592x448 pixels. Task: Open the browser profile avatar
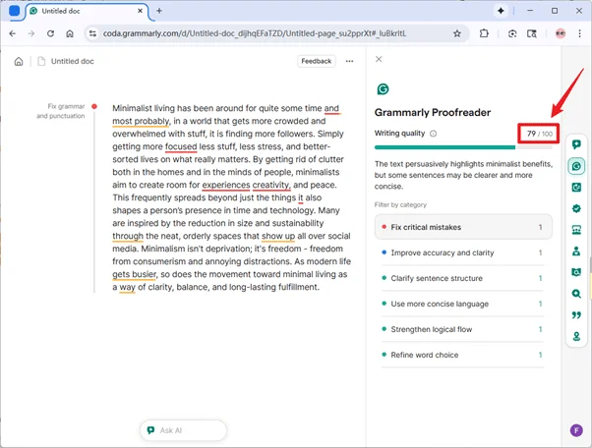point(561,33)
